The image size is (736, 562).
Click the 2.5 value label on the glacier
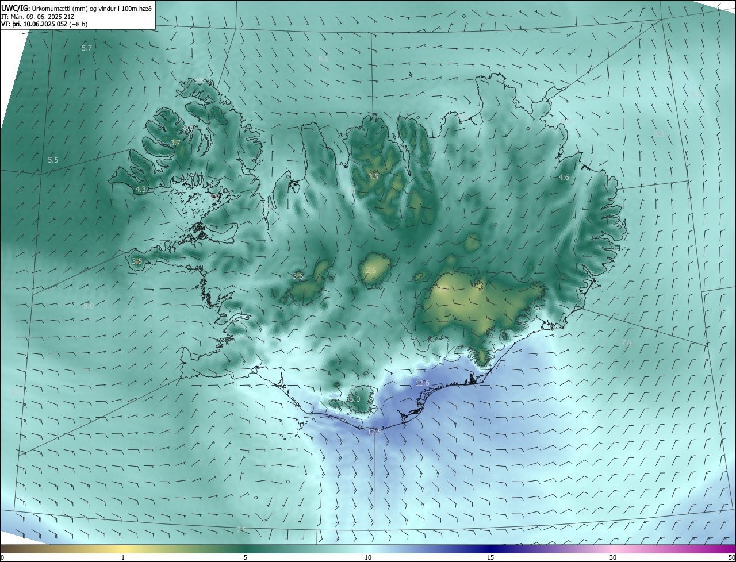(x=371, y=270)
